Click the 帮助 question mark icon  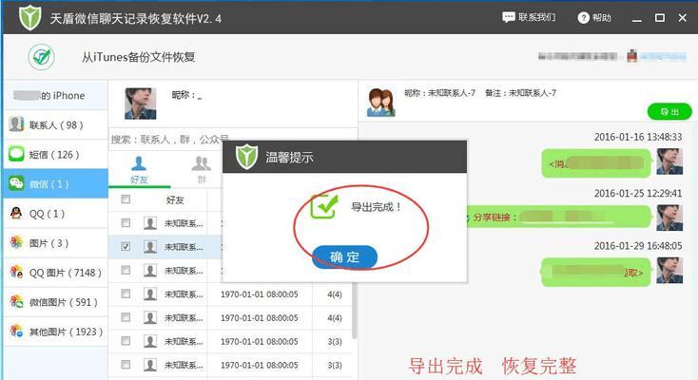[x=583, y=18]
